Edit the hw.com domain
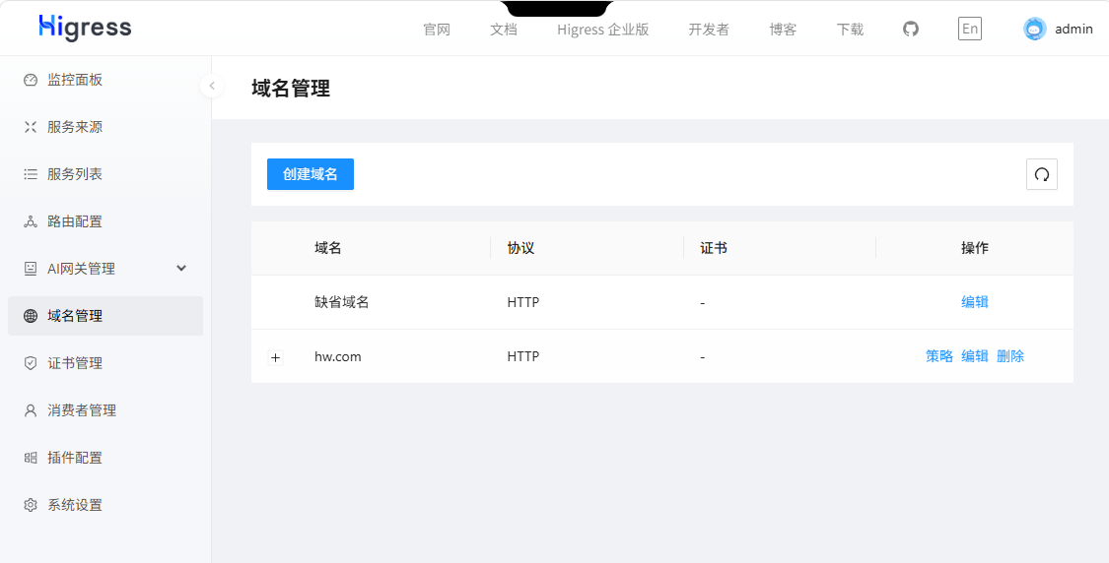 point(975,356)
